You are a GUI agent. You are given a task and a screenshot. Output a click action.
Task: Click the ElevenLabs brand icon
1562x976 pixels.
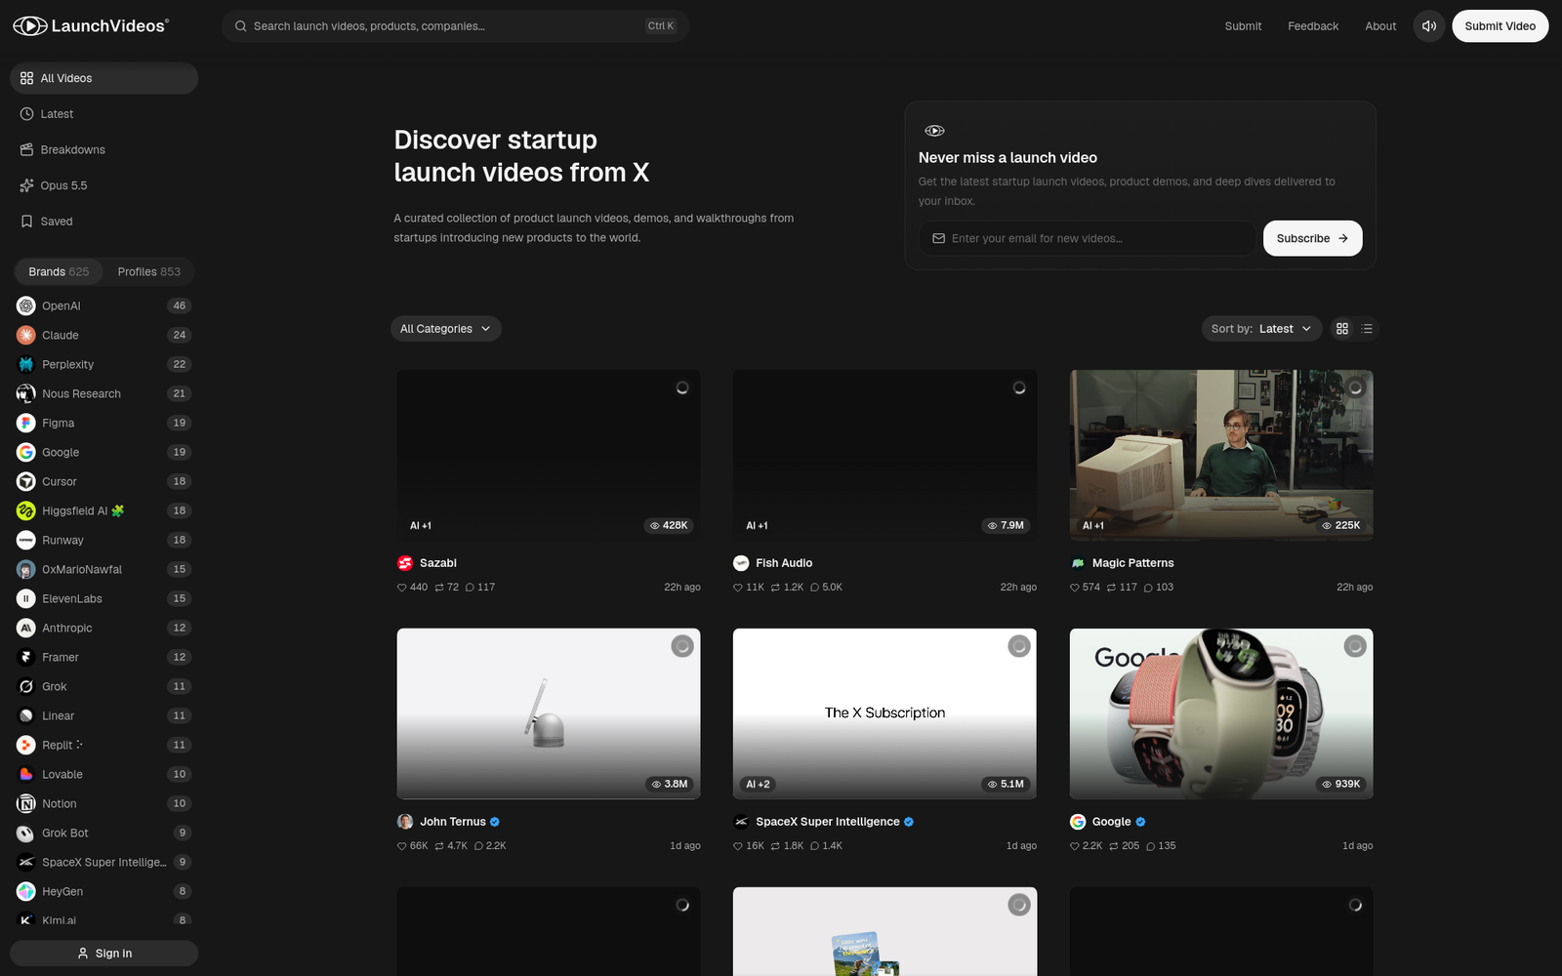(x=26, y=598)
